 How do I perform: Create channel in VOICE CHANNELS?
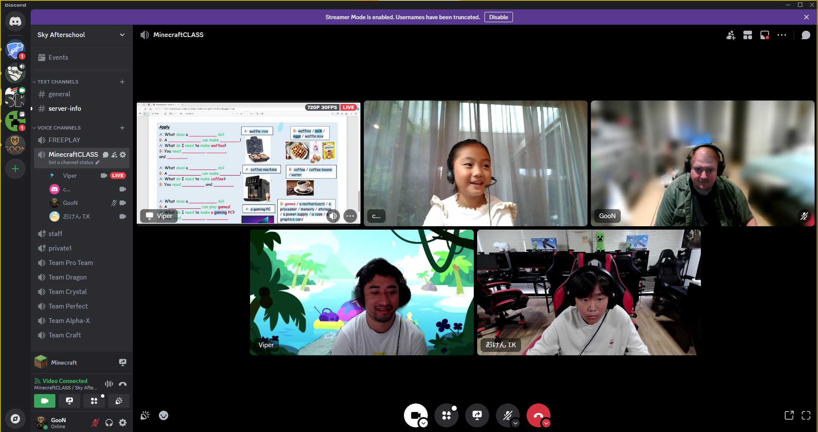click(122, 128)
